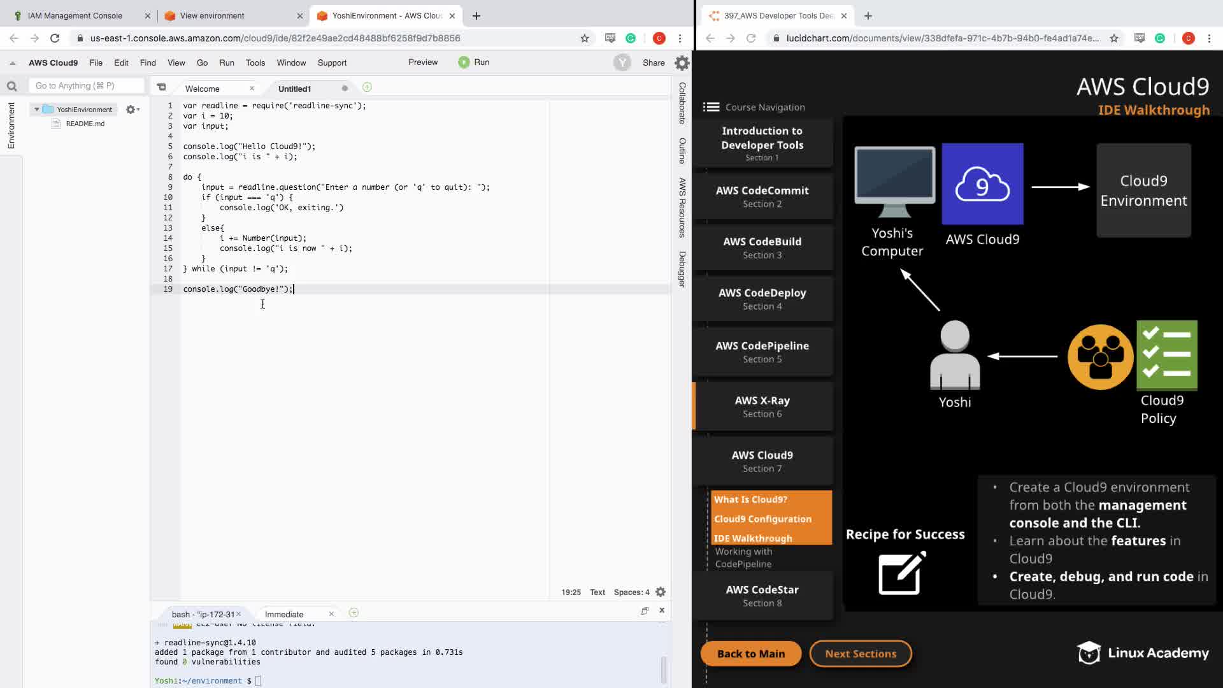Open the Tools menu
This screenshot has height=688, width=1223.
click(255, 62)
